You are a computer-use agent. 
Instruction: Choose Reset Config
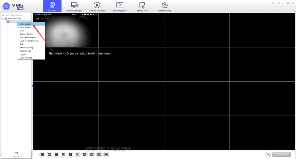click(x=31, y=51)
